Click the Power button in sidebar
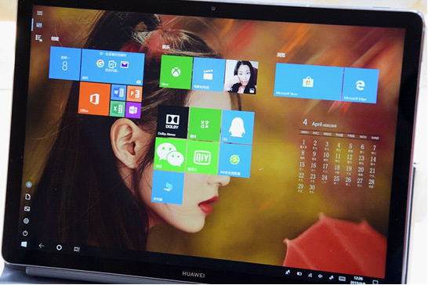 (25, 233)
